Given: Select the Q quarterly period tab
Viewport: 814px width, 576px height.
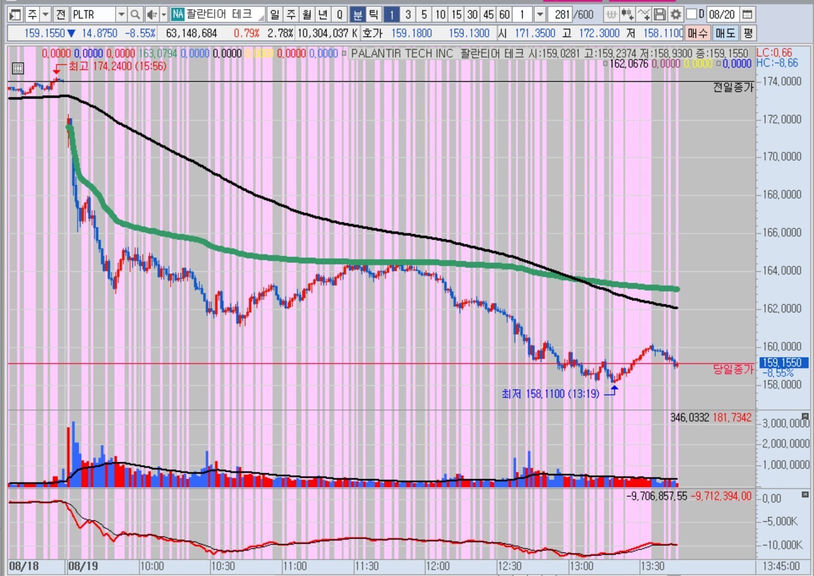Looking at the screenshot, I should pyautogui.click(x=340, y=15).
